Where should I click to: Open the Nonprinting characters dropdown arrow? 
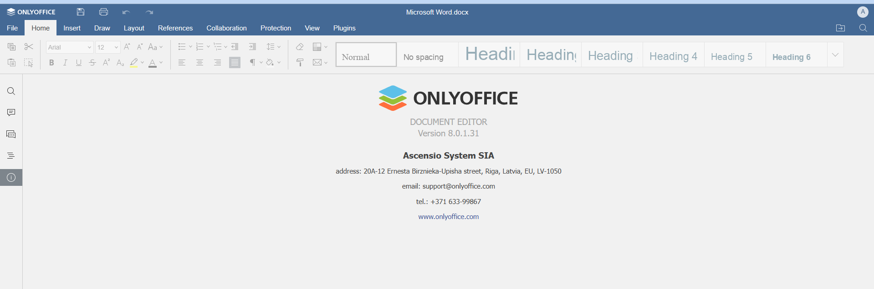pyautogui.click(x=261, y=63)
